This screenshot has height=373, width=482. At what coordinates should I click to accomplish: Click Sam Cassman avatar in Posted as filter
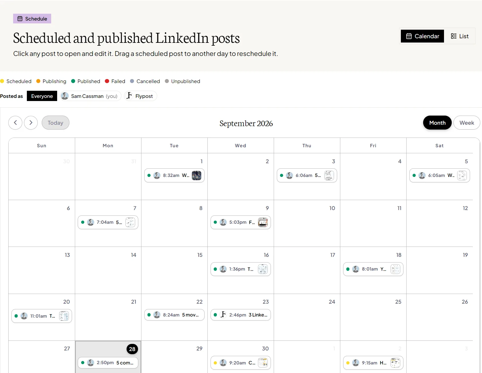[x=65, y=96]
